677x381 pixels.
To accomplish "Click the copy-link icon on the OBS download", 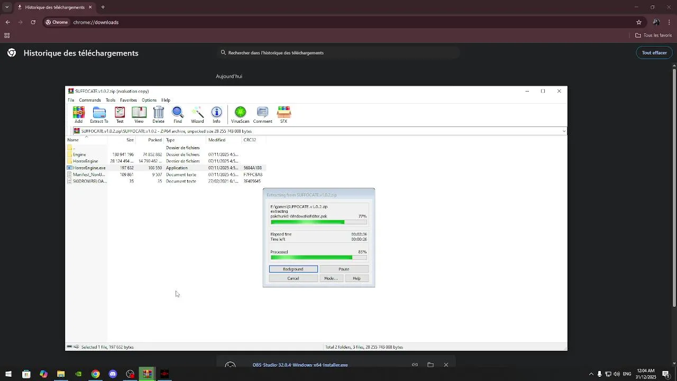I will 415,365.
